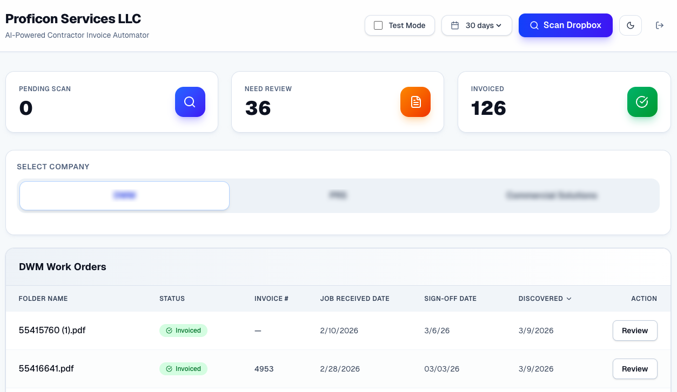Click the Invoiced status badge for 55415760 (1).pdf
Viewport: 677px width, 392px height.
pos(183,331)
